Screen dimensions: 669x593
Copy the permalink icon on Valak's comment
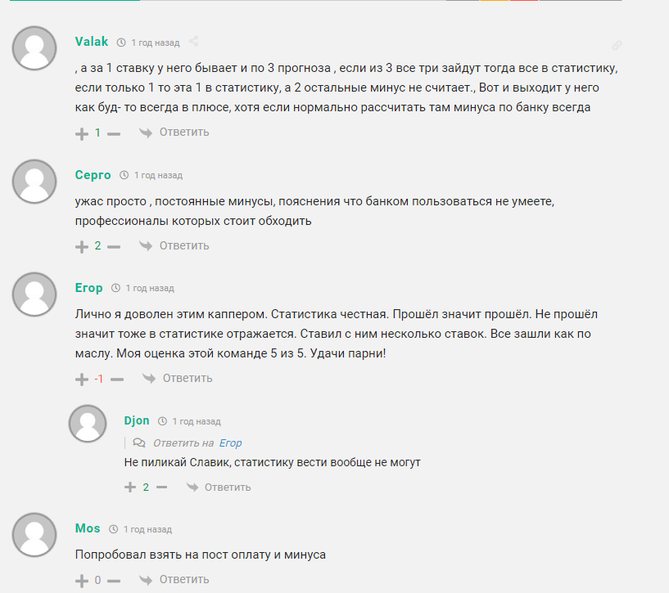pyautogui.click(x=617, y=46)
